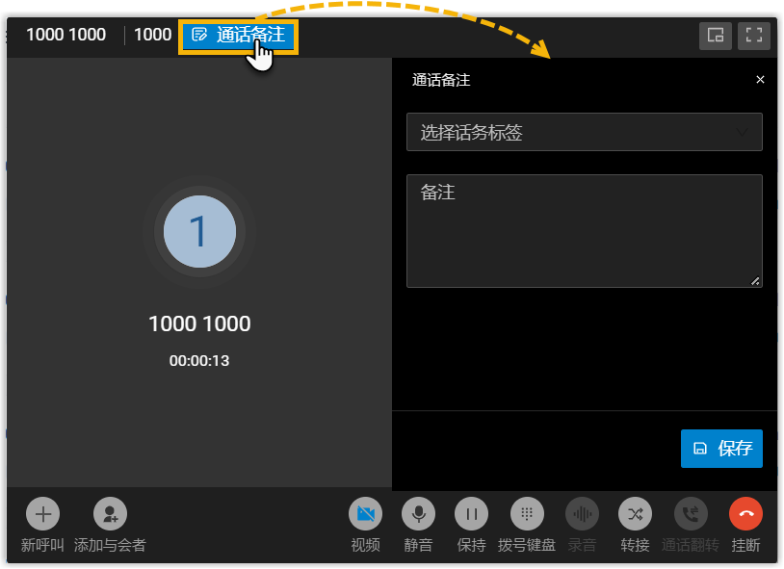Image resolution: width=784 pixels, height=569 pixels.
Task: Hang up the call with 挂断
Action: [x=745, y=514]
